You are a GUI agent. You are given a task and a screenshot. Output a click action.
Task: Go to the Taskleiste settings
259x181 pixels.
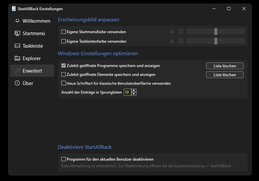pyautogui.click(x=32, y=46)
